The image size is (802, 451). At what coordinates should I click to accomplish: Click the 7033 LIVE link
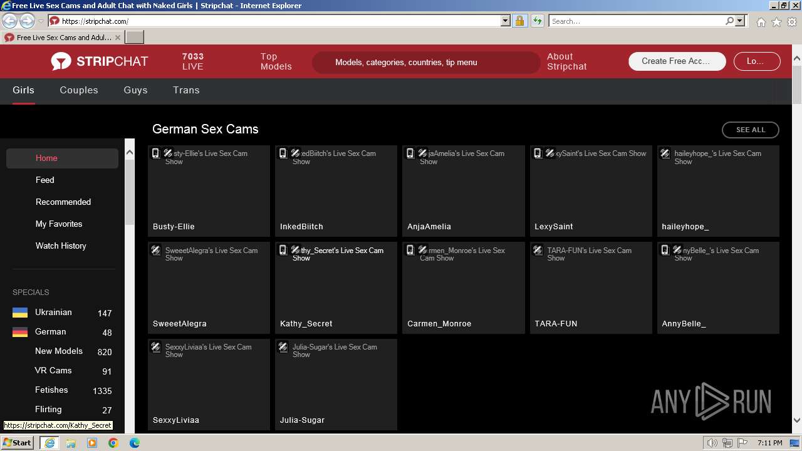(x=193, y=61)
